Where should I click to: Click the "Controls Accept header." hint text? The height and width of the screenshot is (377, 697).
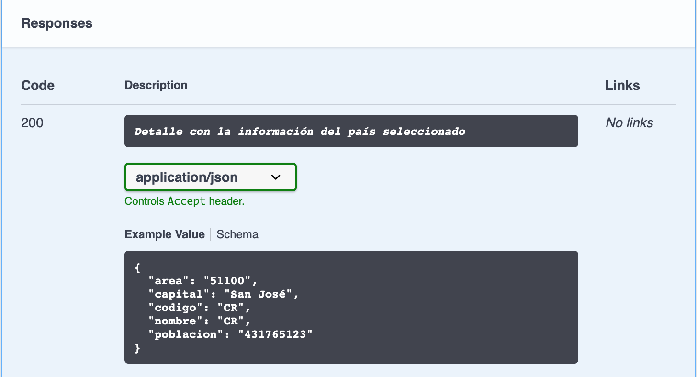click(x=184, y=201)
